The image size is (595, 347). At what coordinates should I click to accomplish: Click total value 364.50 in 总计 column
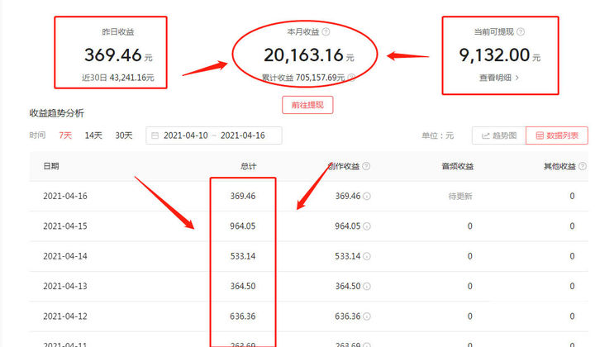[243, 286]
